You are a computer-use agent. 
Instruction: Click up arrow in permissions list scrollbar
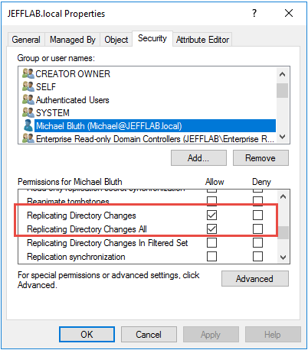pos(283,196)
